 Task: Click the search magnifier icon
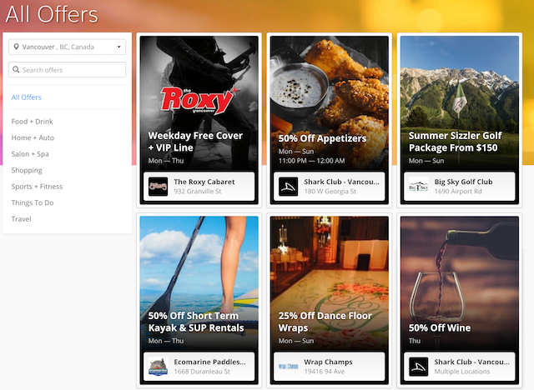(16, 70)
